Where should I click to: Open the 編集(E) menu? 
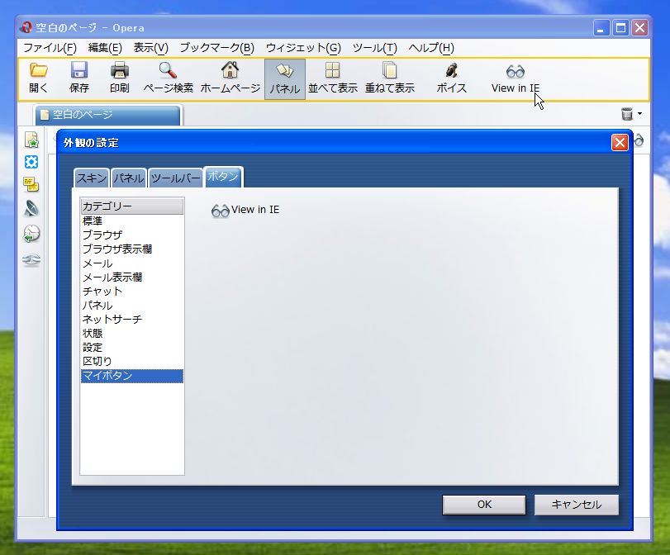pyautogui.click(x=105, y=47)
